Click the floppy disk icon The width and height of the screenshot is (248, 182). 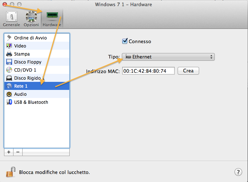tap(9, 62)
